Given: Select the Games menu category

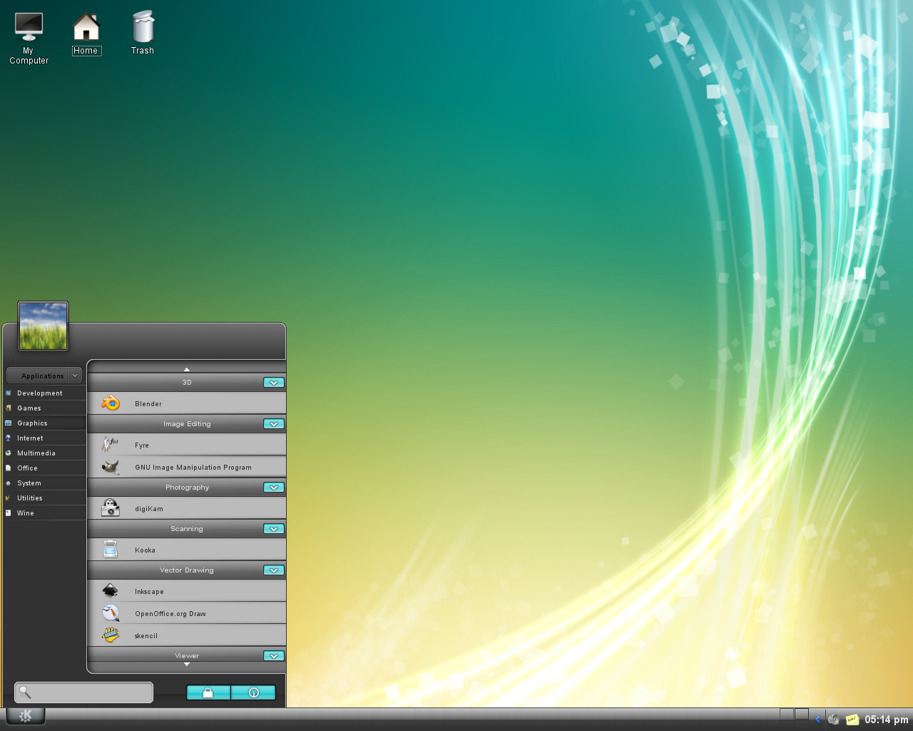Looking at the screenshot, I should pyautogui.click(x=44, y=408).
